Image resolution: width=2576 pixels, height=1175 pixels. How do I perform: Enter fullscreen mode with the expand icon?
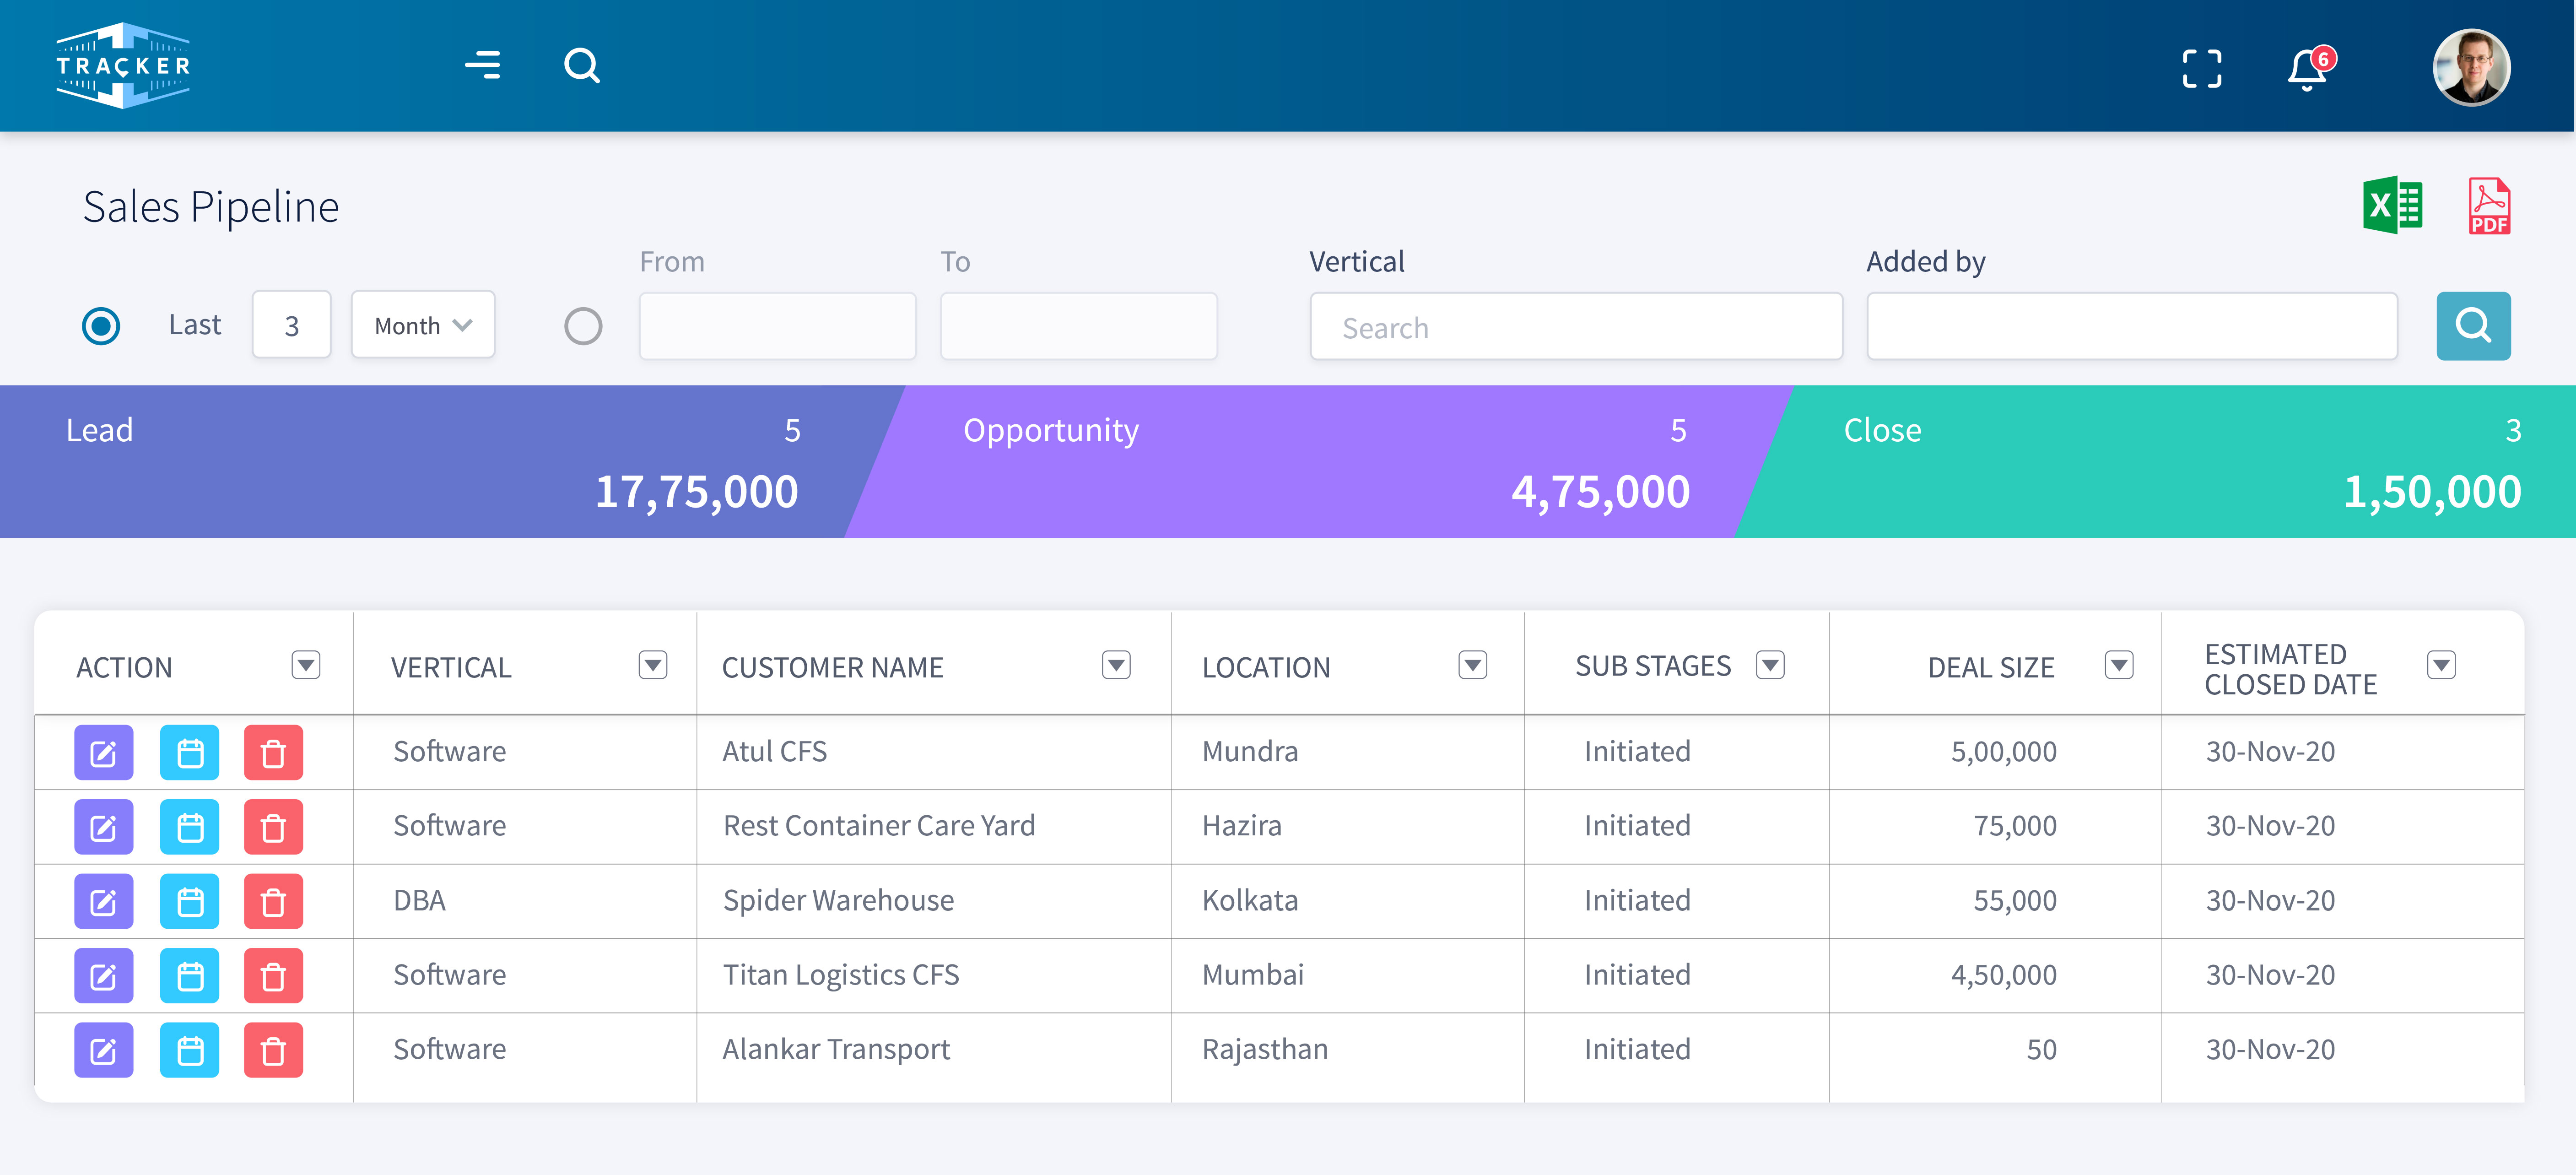pyautogui.click(x=2202, y=69)
